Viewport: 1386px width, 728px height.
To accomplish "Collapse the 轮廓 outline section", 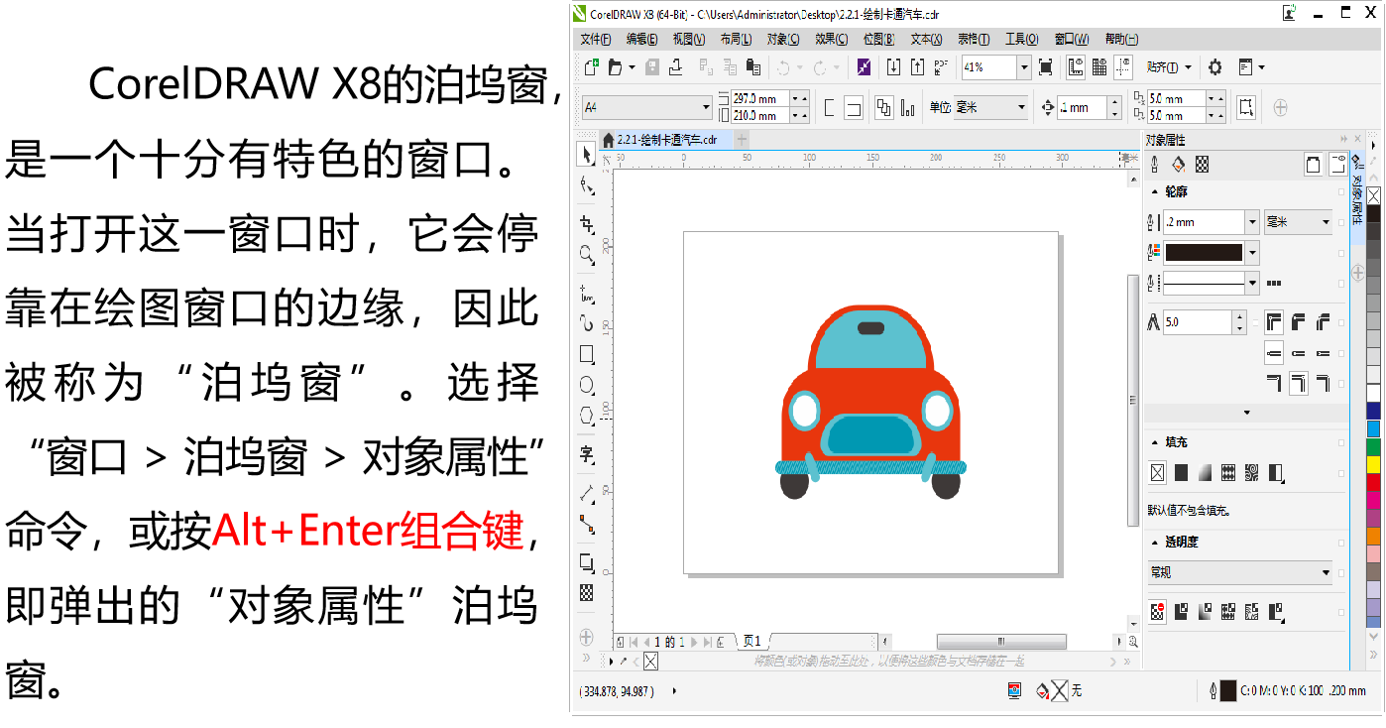I will (x=1155, y=191).
